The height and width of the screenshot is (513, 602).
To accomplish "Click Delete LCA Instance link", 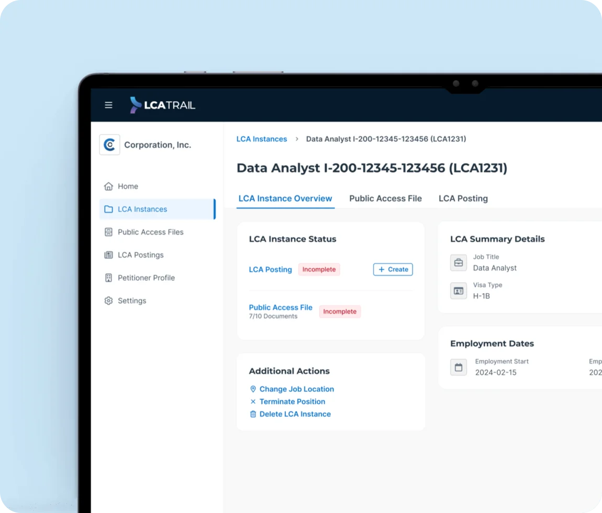I will [295, 414].
